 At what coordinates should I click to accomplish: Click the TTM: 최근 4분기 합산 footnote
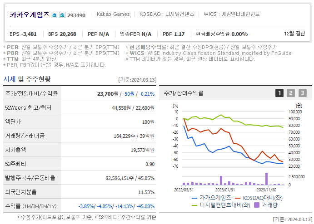[x=30, y=59]
